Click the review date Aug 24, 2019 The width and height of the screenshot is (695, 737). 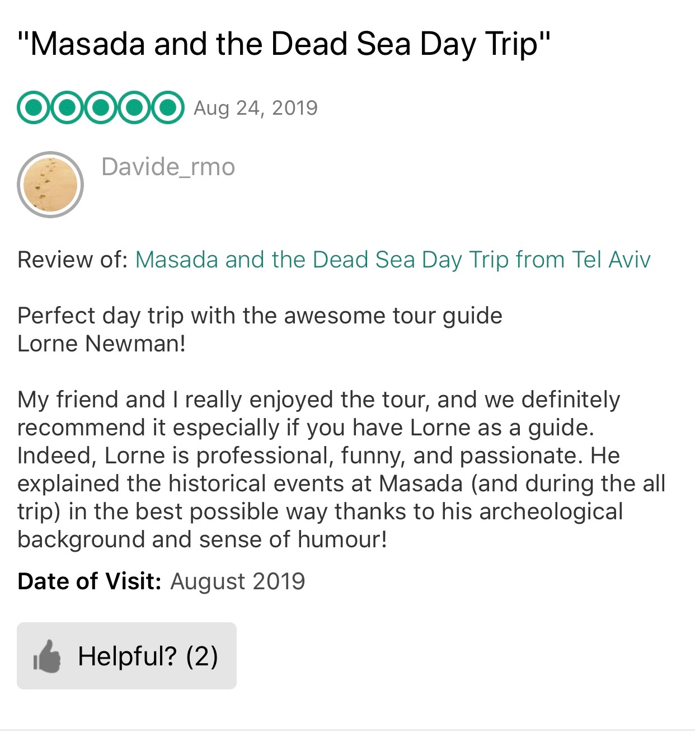tap(256, 107)
